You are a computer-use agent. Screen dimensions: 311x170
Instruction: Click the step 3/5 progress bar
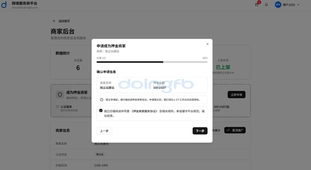pyautogui.click(x=152, y=62)
